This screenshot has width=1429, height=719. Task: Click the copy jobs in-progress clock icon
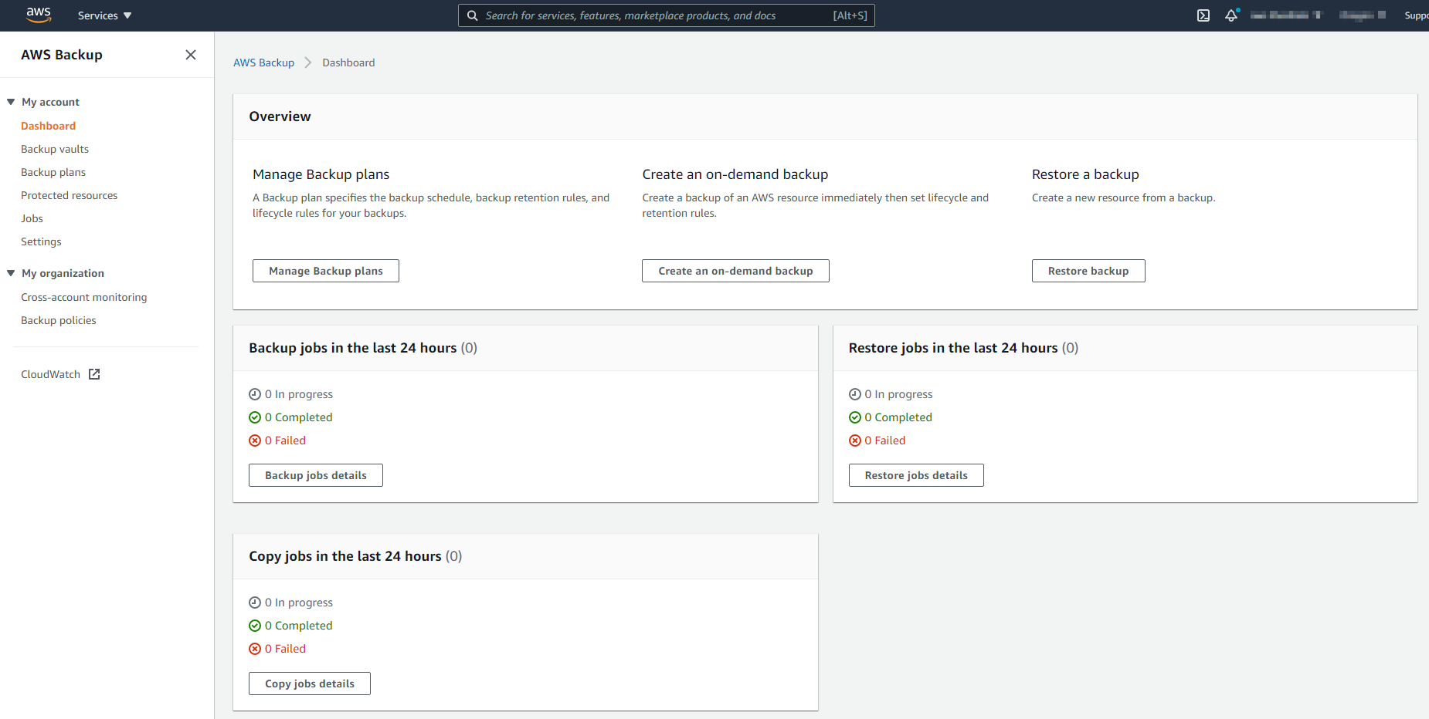(x=255, y=603)
